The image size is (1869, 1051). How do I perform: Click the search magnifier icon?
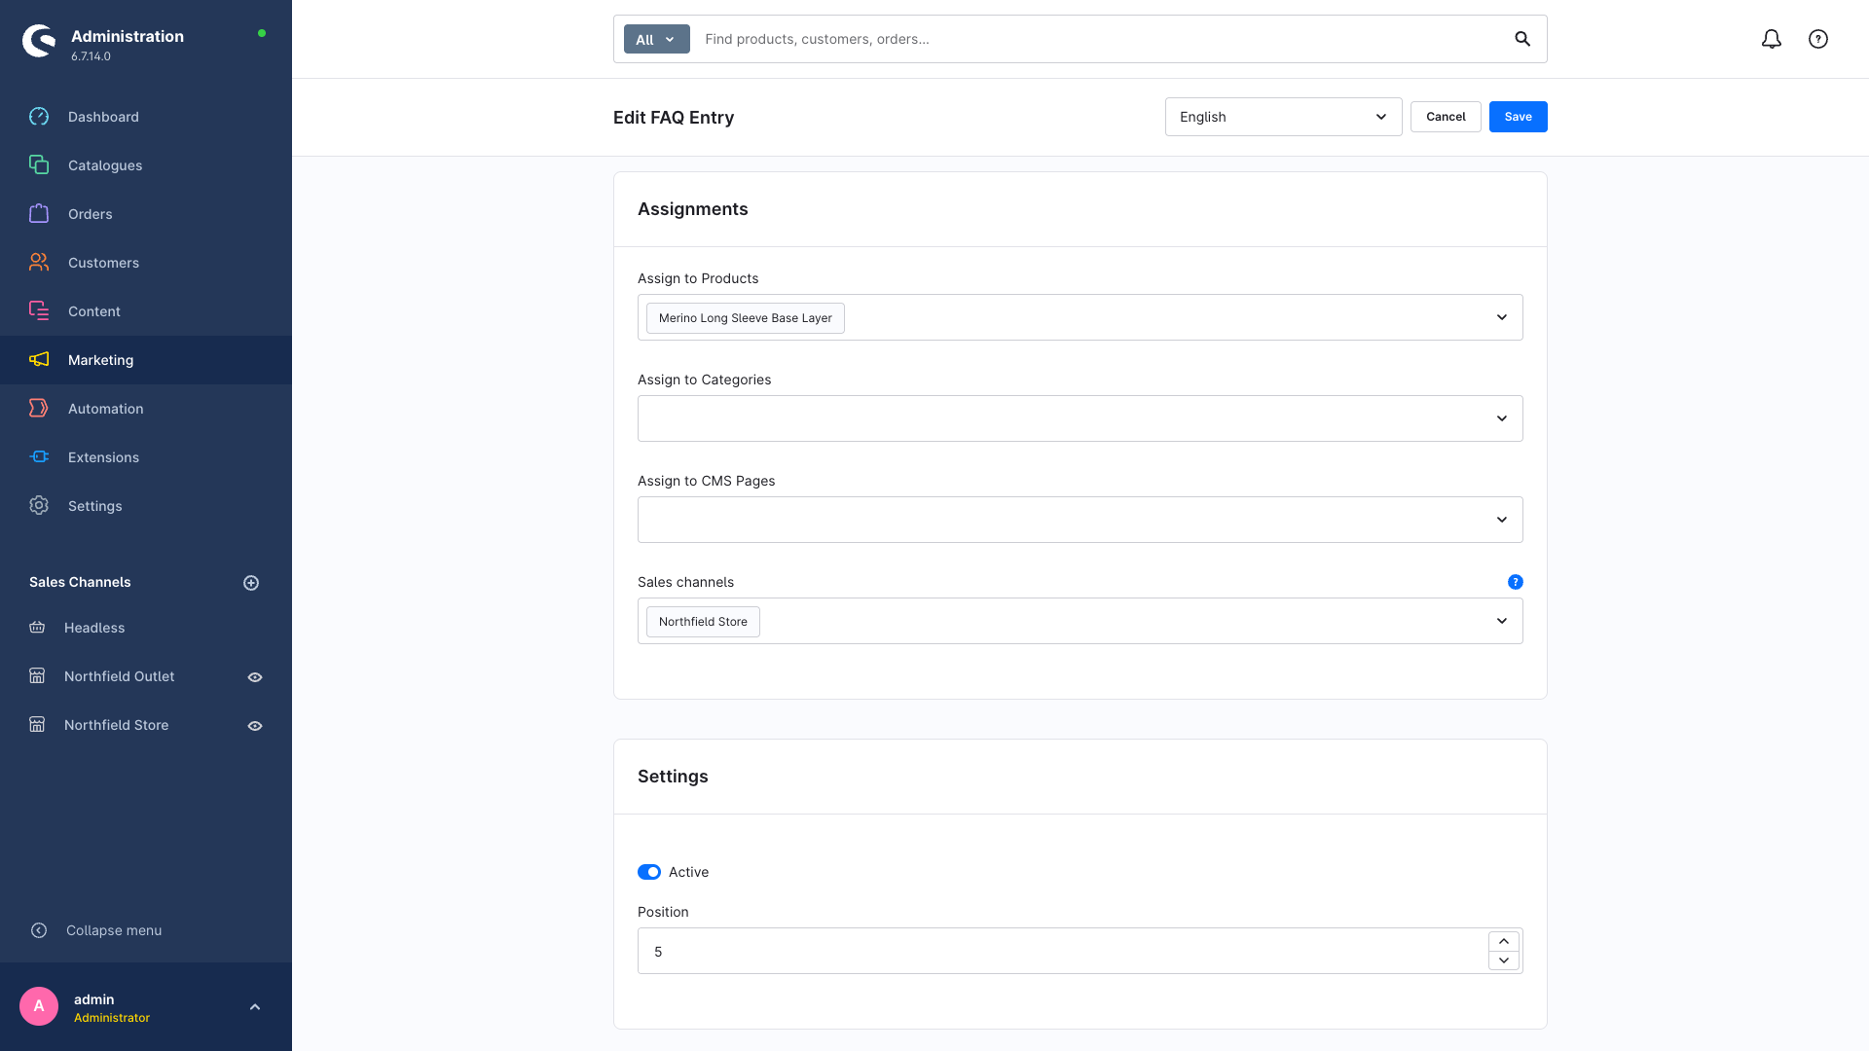(1522, 39)
